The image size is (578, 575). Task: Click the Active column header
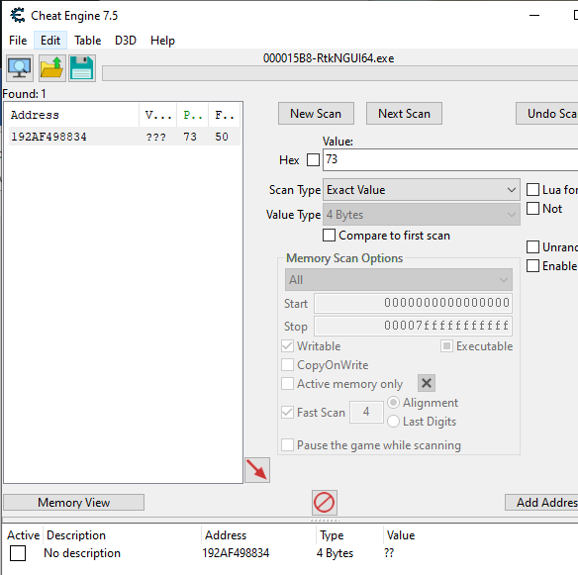[23, 535]
